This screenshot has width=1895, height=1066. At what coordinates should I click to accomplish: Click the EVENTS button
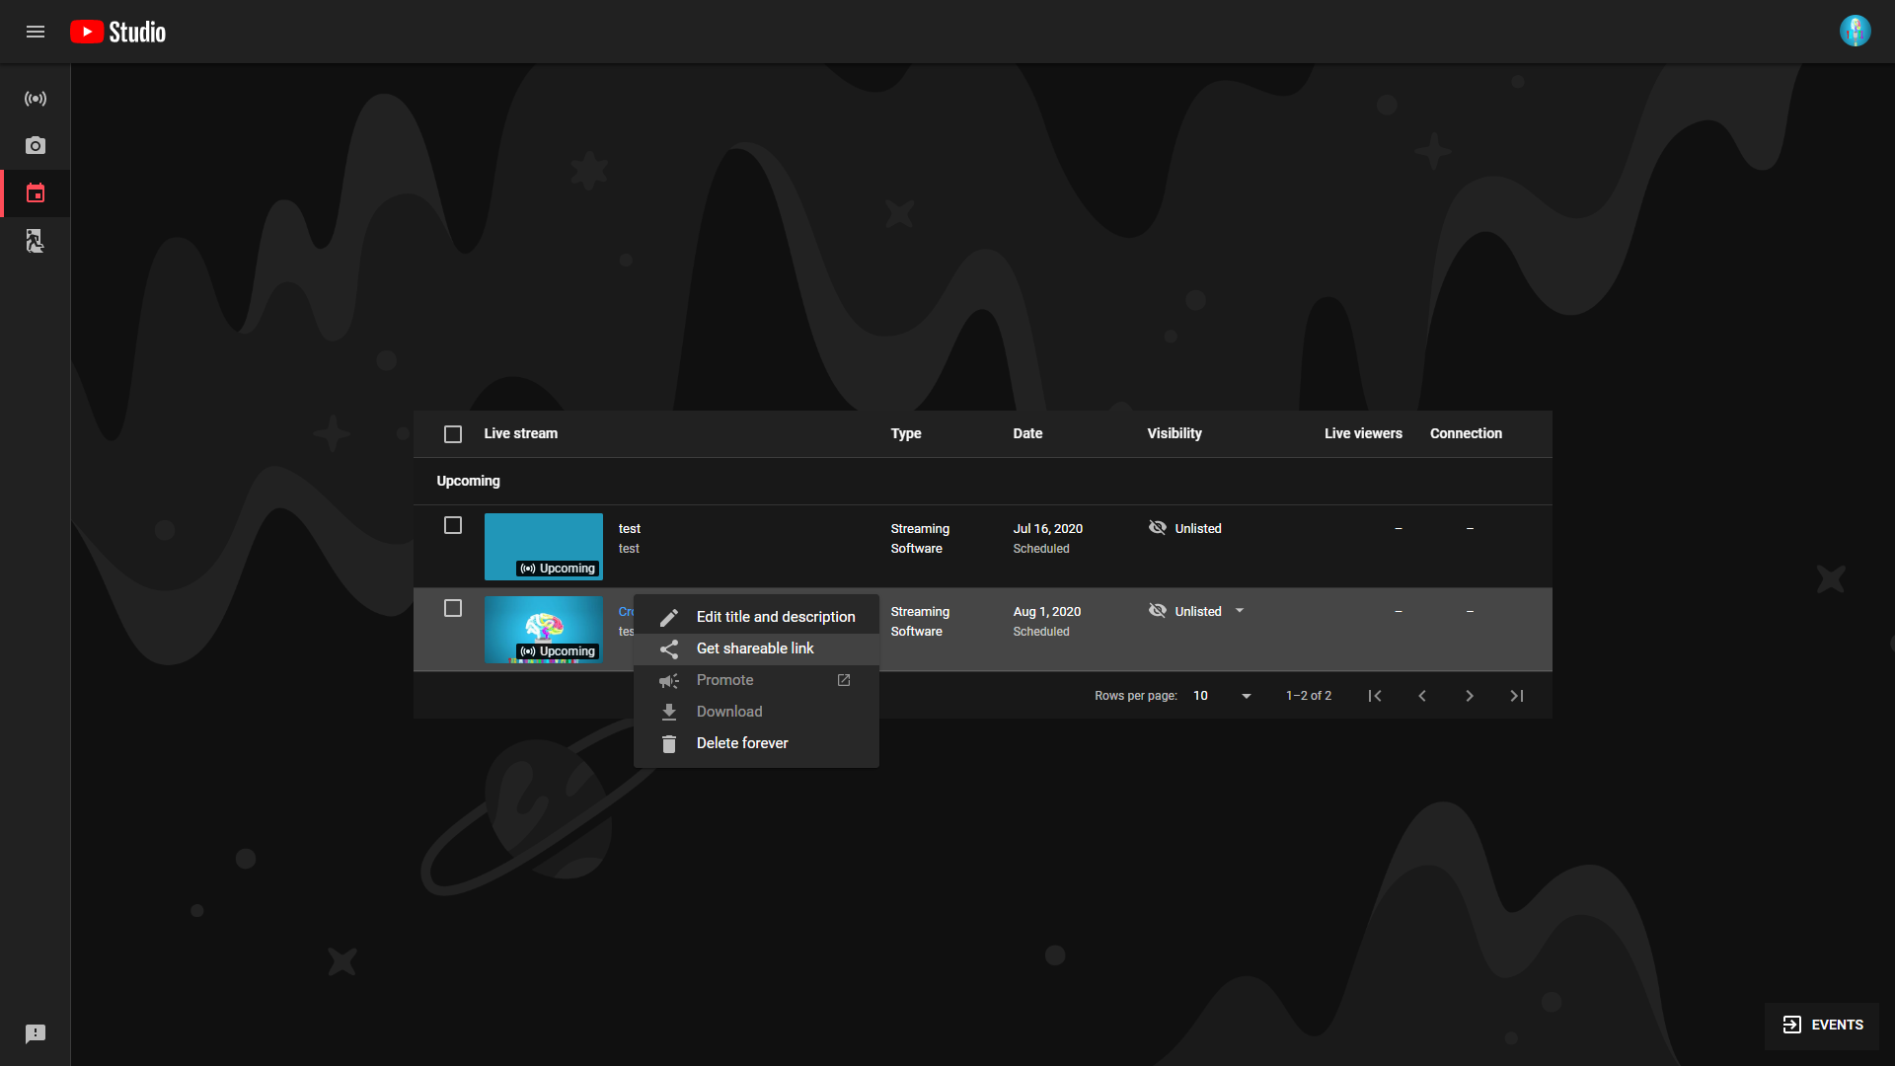click(1822, 1025)
